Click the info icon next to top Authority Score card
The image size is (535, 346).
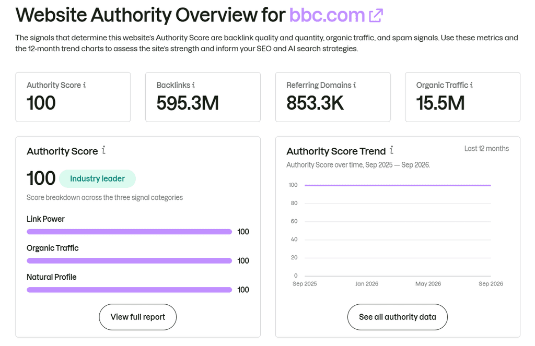tap(84, 85)
